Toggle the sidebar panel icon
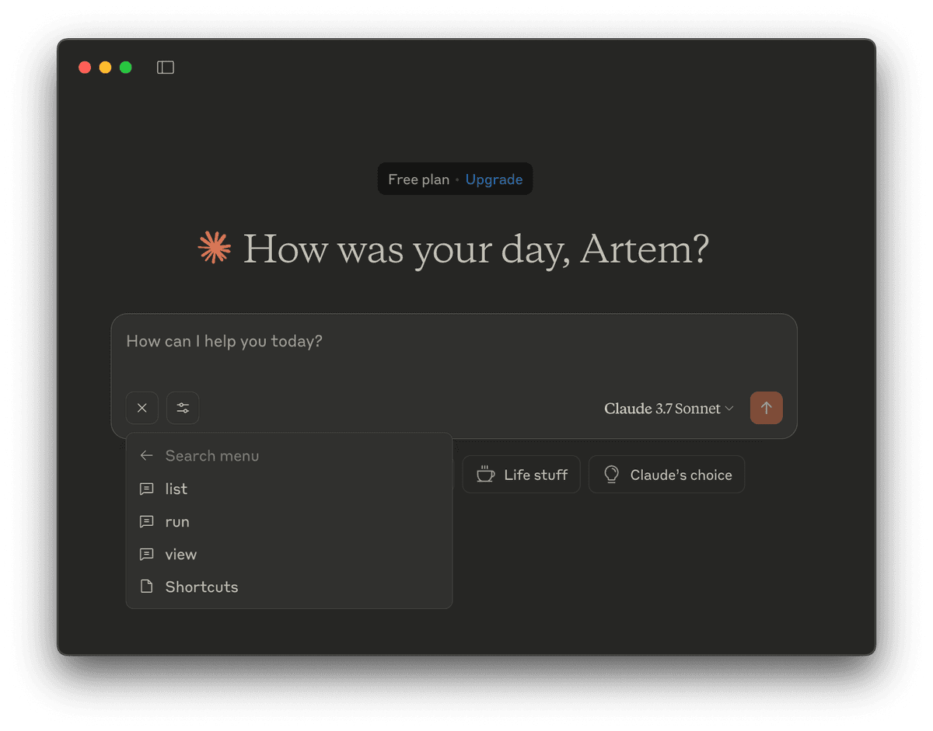 click(166, 68)
